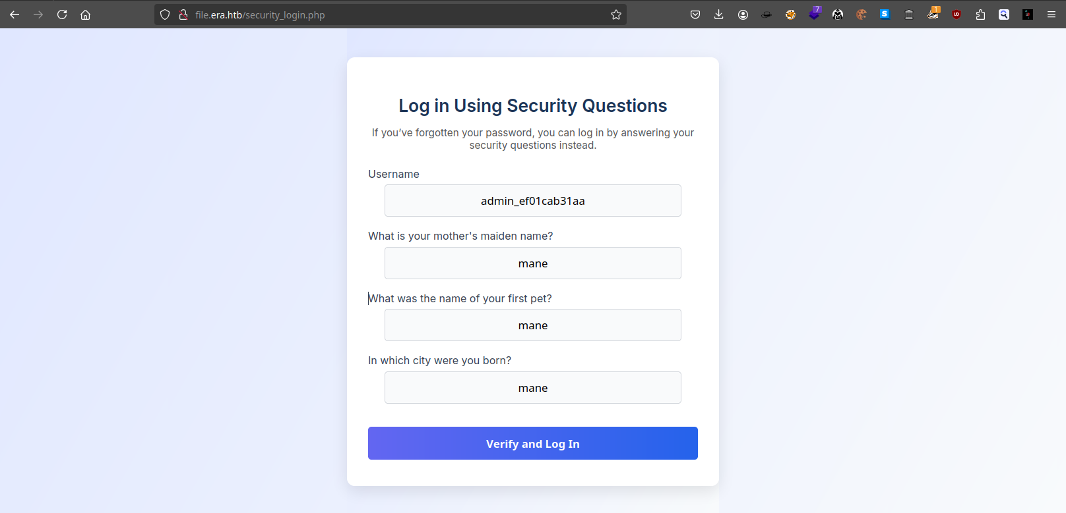
Task: Bookmark this page with the star
Action: click(x=616, y=14)
